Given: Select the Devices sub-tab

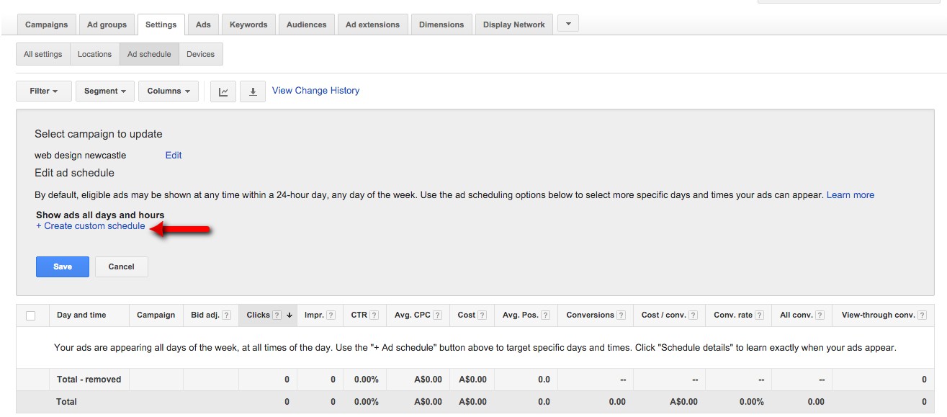Looking at the screenshot, I should 200,53.
